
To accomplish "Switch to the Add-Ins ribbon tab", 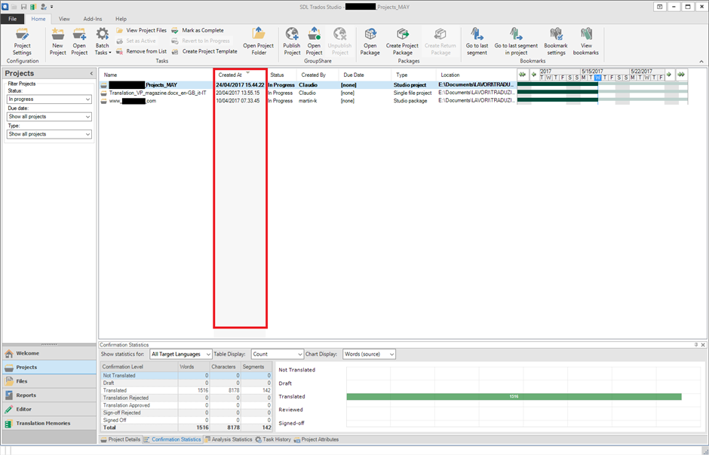I will tap(93, 19).
